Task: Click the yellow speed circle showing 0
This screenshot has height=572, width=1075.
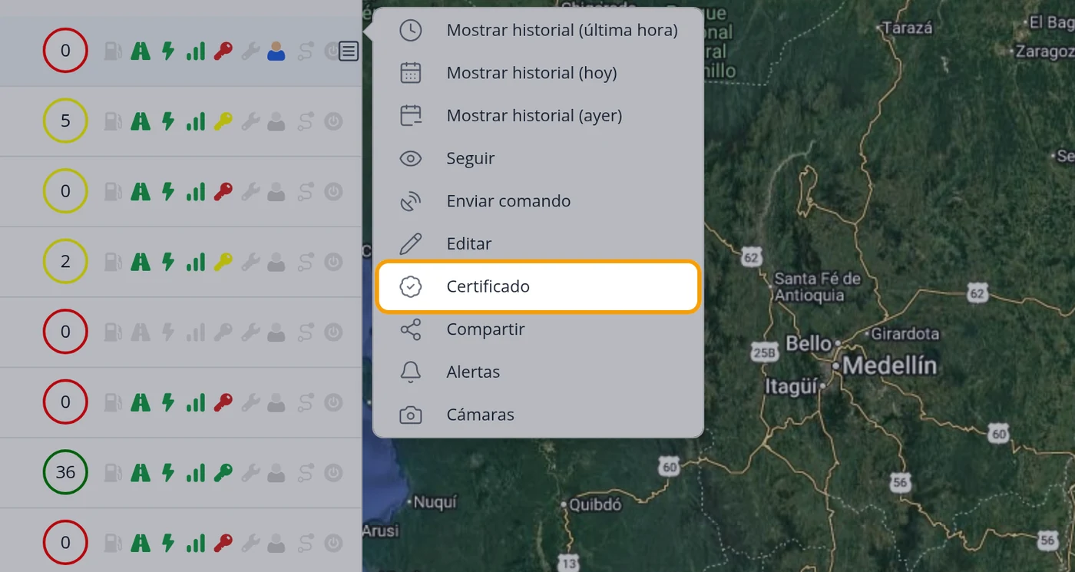Action: pyautogui.click(x=65, y=191)
